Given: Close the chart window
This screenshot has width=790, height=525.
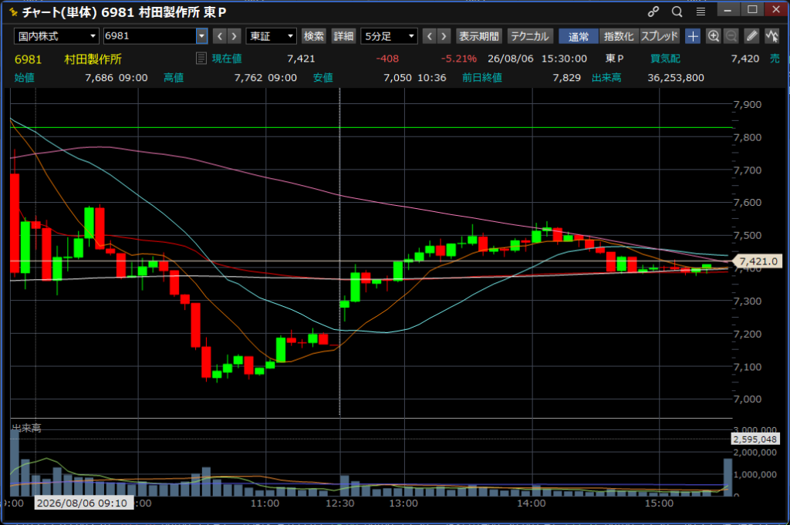Looking at the screenshot, I should click(x=776, y=9).
